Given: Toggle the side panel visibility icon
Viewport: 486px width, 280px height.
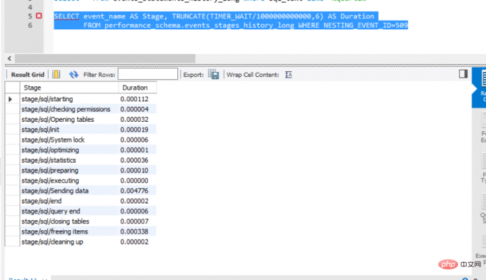Looking at the screenshot, I should (x=463, y=74).
